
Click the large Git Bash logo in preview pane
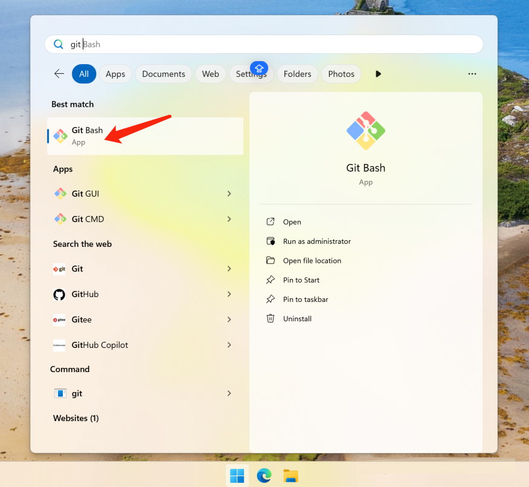[x=366, y=131]
